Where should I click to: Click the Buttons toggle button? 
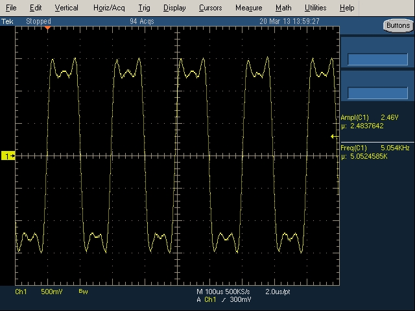click(398, 26)
